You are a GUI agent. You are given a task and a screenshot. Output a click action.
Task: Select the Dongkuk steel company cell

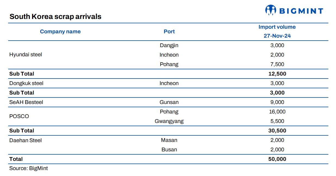point(26,83)
